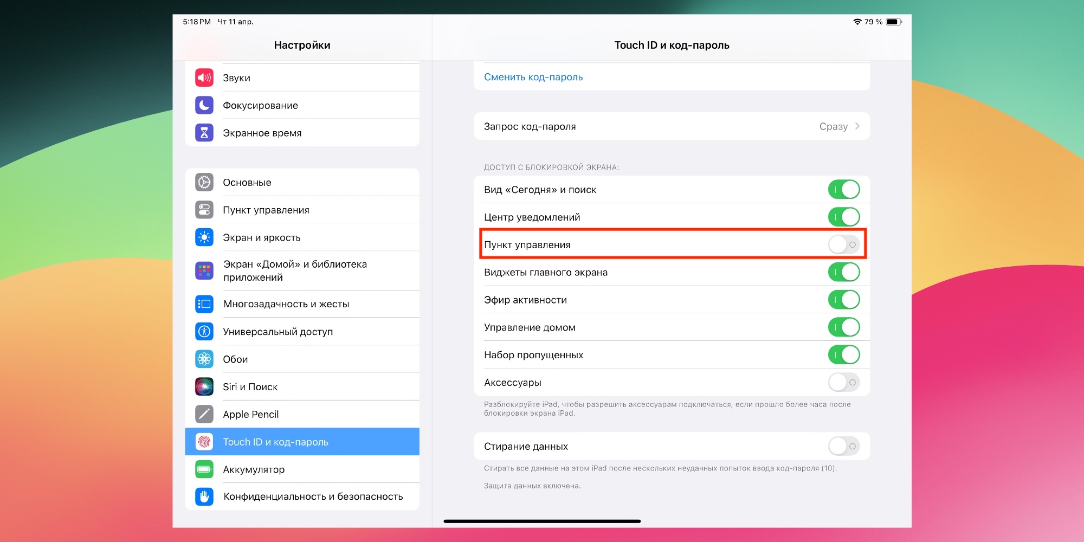
Task: Disable Набор пропущенных switch
Action: tap(844, 355)
